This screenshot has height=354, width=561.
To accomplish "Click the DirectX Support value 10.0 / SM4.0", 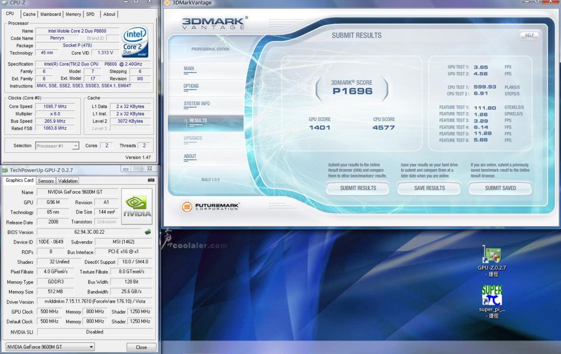I will point(135,262).
